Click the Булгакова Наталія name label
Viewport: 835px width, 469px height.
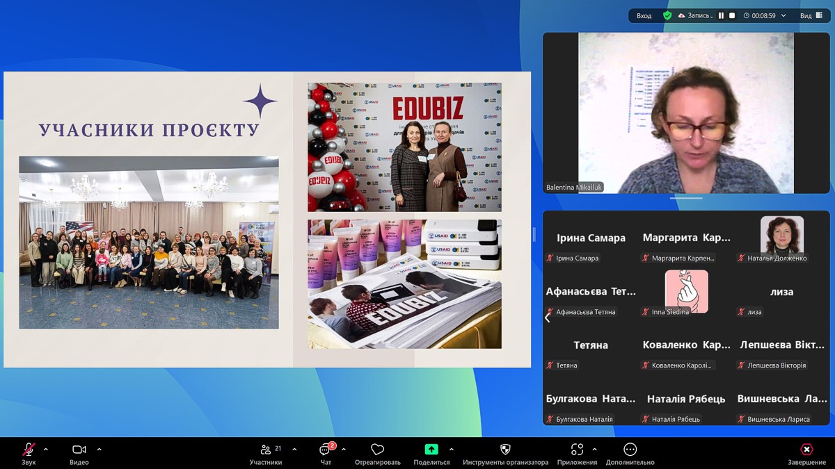584,420
